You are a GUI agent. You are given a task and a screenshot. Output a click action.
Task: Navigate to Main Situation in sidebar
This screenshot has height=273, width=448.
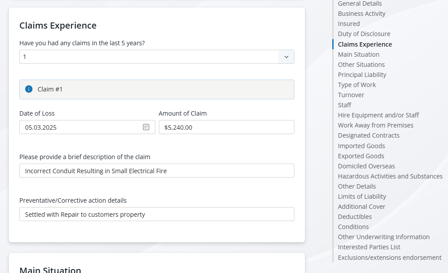358,55
